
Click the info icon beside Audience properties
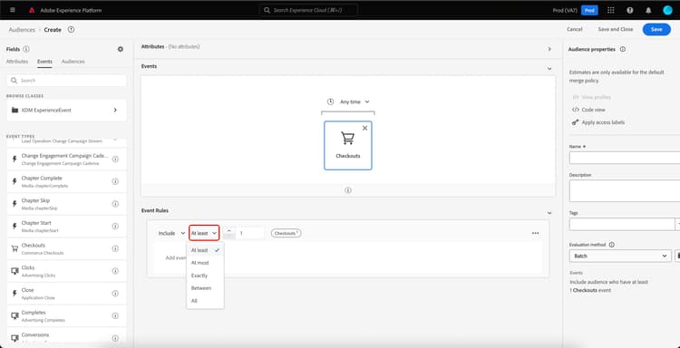coord(623,50)
